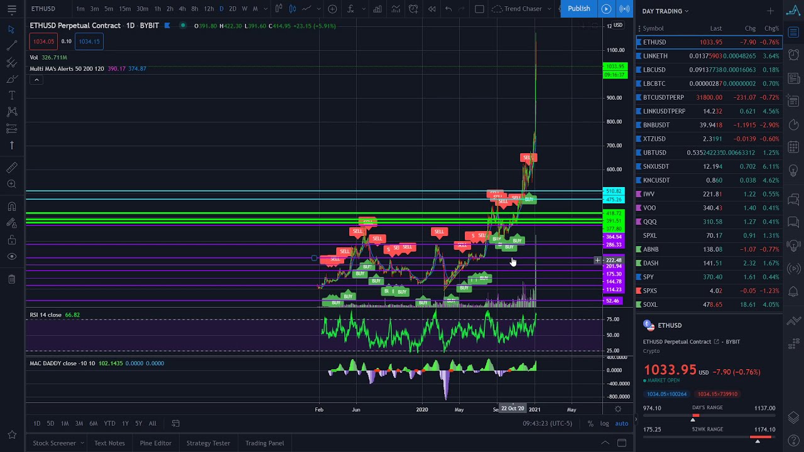Select the trend line drawing tool
Screen dimensions: 804x452
[11, 46]
